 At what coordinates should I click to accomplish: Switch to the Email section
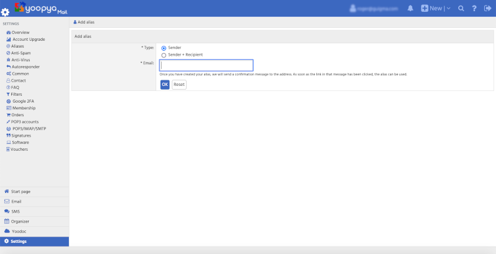16,201
